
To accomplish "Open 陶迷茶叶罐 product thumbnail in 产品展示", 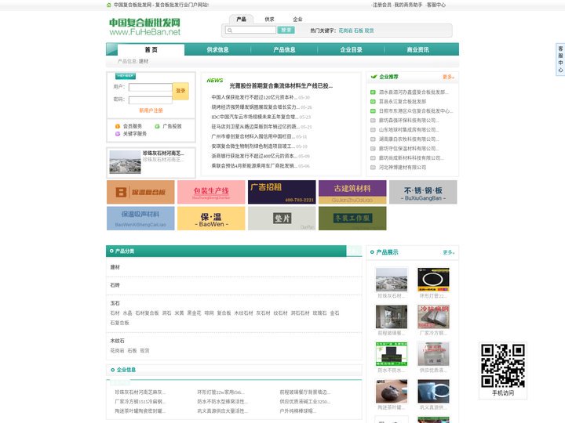I will (392, 392).
